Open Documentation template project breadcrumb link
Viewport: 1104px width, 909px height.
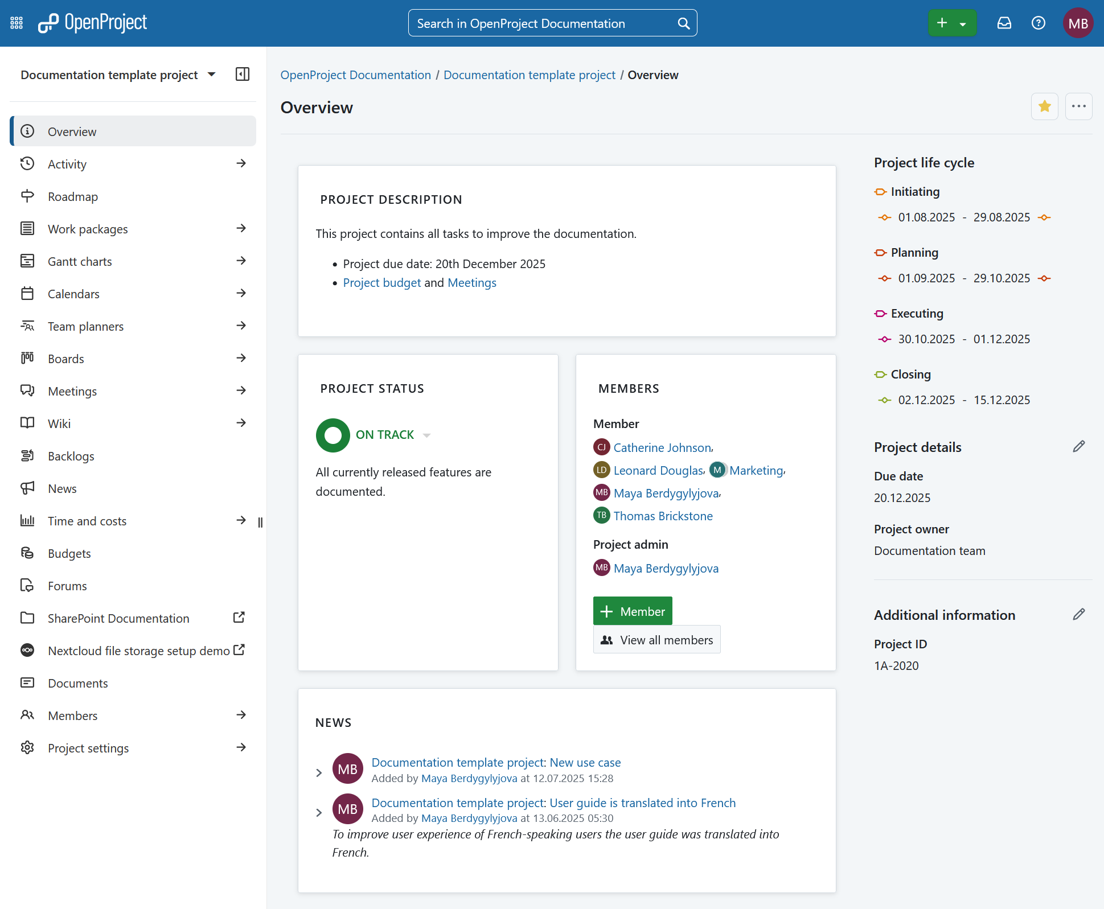pos(530,75)
